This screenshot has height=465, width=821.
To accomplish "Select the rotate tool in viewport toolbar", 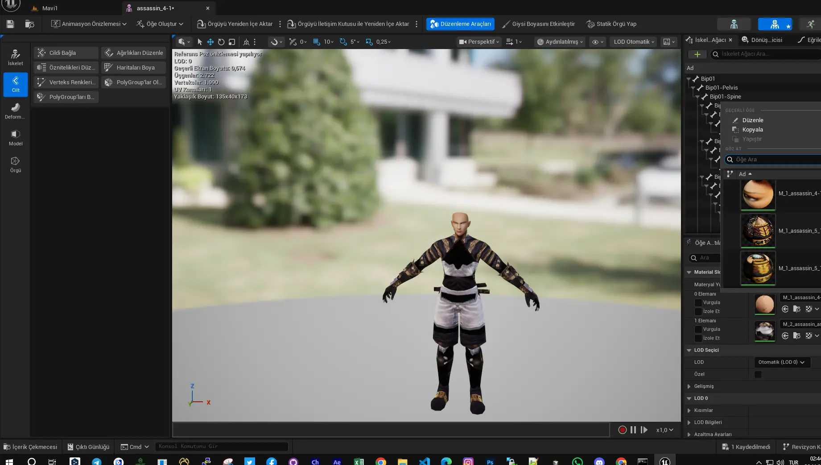I will (x=221, y=42).
